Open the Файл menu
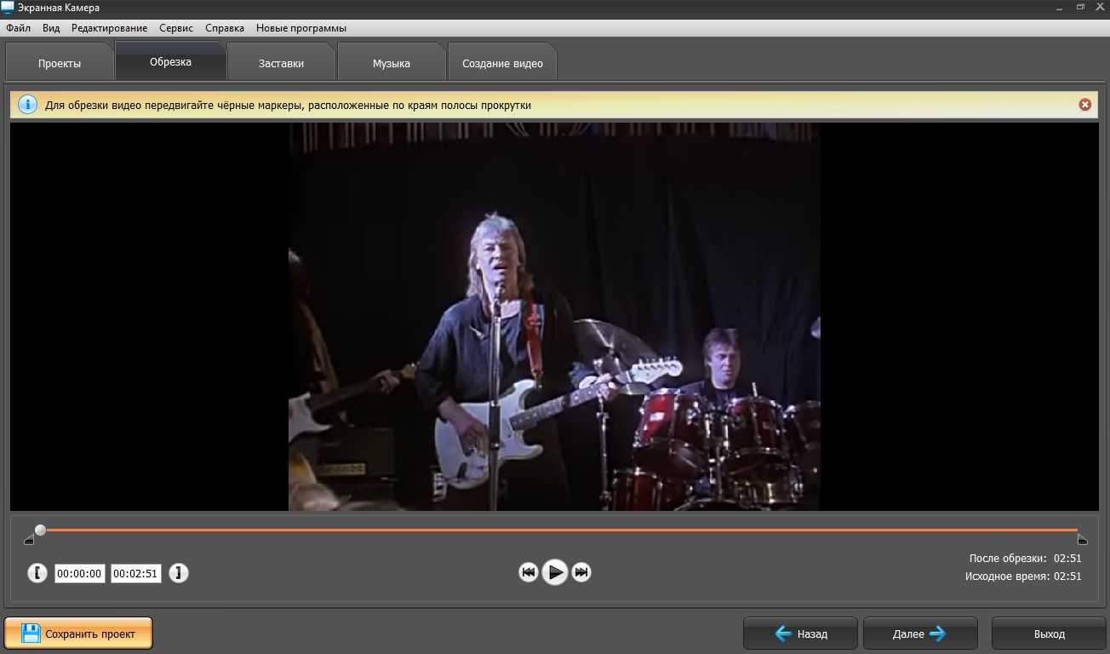Screen dimensions: 1110x654 (x=18, y=28)
